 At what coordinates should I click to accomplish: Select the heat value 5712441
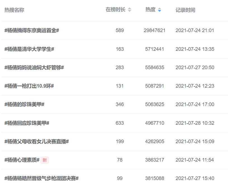point(155,49)
